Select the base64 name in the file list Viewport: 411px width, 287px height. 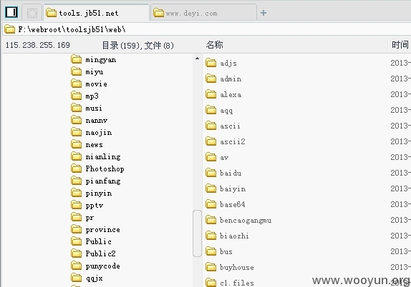click(233, 204)
